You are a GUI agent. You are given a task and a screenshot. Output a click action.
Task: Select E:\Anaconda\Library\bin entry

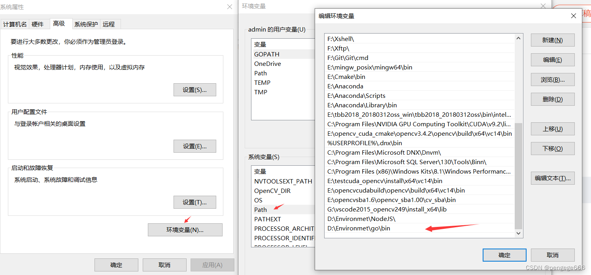coord(420,105)
